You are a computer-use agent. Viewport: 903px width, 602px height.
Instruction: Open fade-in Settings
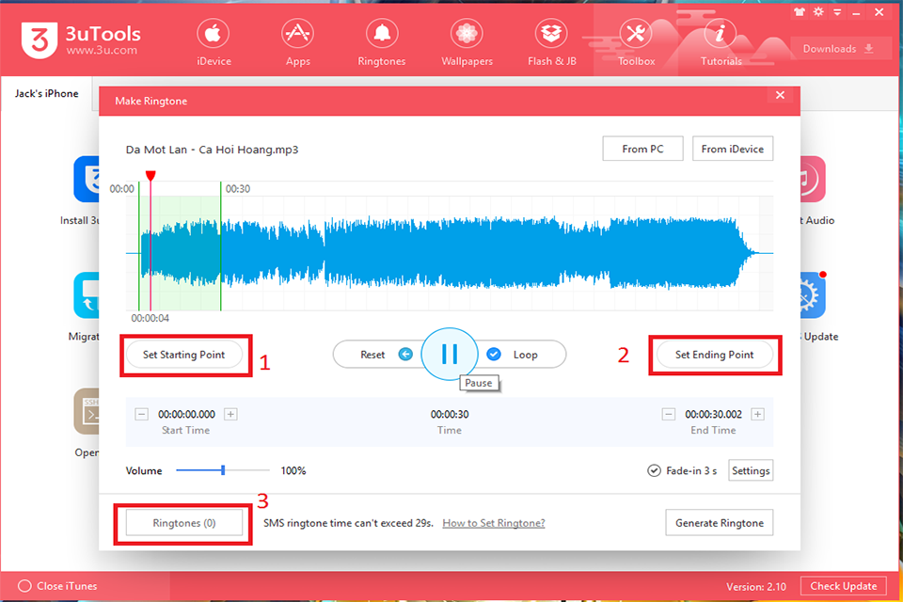click(751, 470)
